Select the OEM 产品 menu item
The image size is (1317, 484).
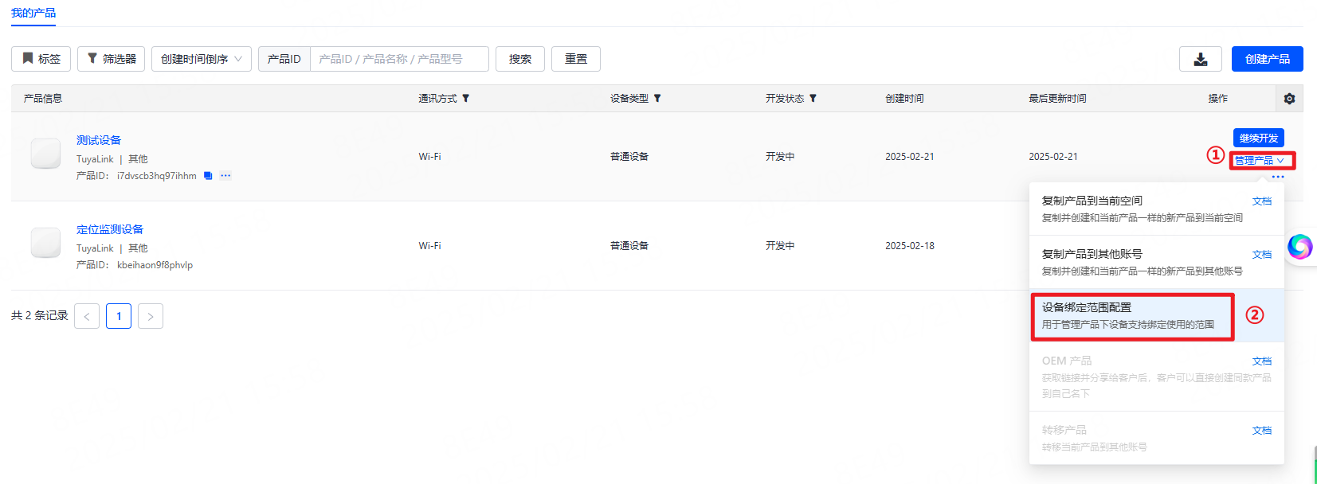pos(1156,377)
